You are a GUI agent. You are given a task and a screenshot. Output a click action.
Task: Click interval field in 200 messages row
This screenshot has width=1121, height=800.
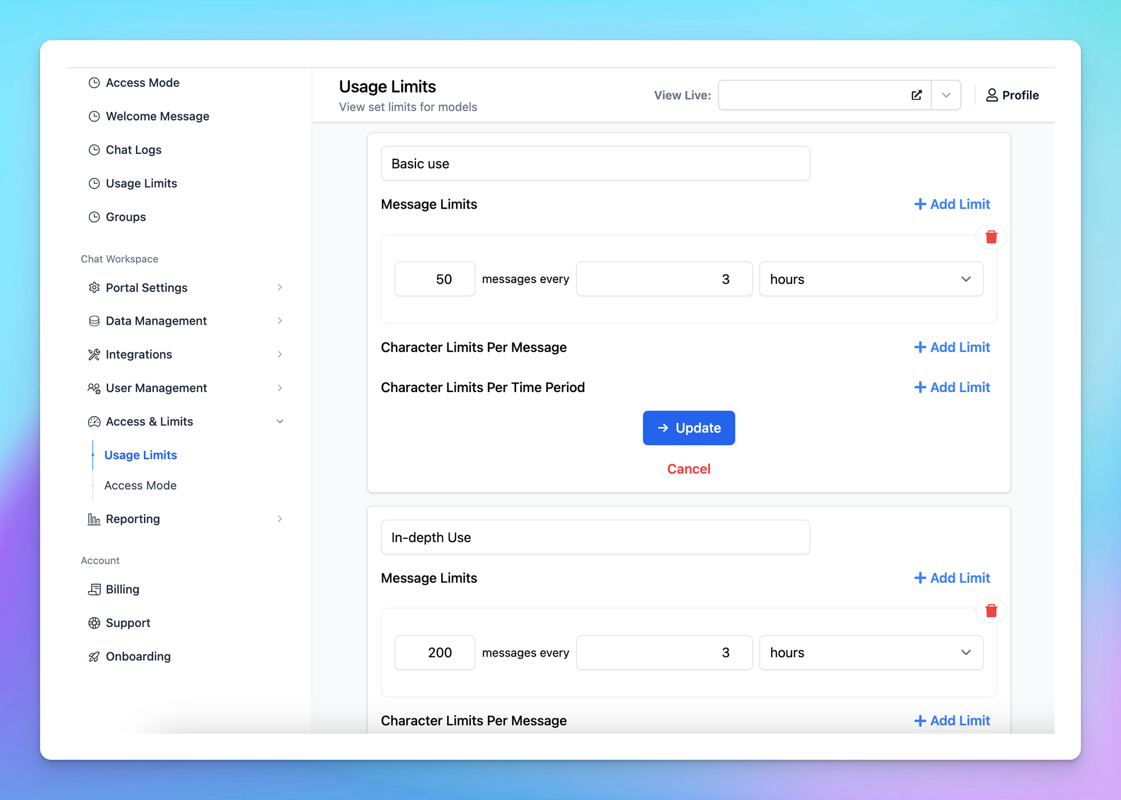click(664, 653)
